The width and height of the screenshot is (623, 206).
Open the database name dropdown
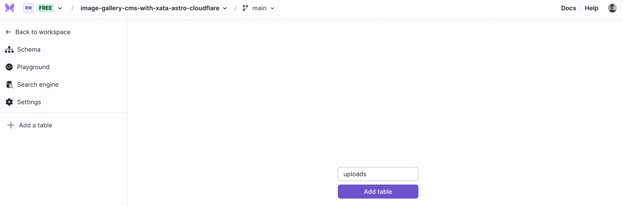[x=225, y=8]
